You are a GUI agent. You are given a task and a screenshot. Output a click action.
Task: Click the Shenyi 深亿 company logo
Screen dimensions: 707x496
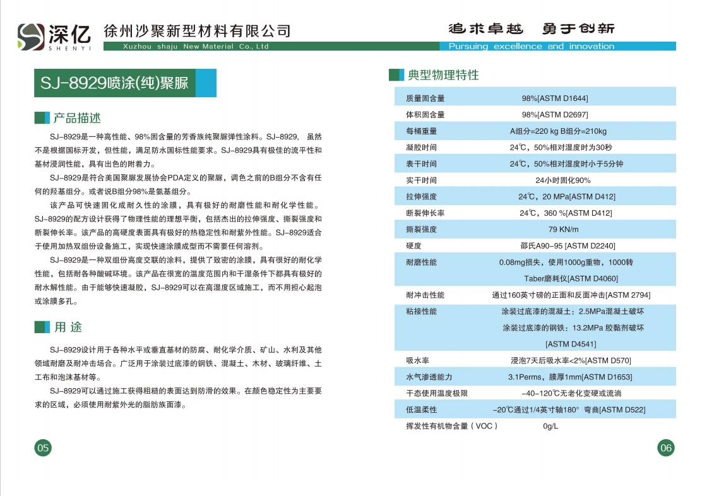tap(54, 37)
